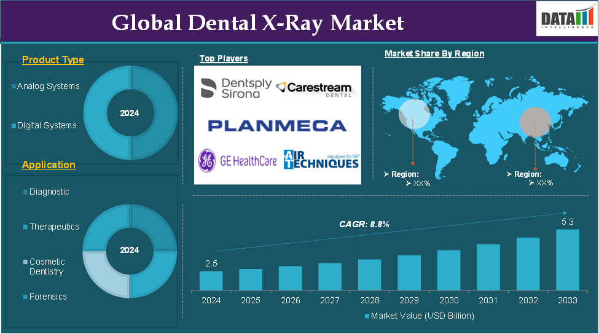Click the 2028 axis label
The width and height of the screenshot is (599, 334).
click(370, 301)
